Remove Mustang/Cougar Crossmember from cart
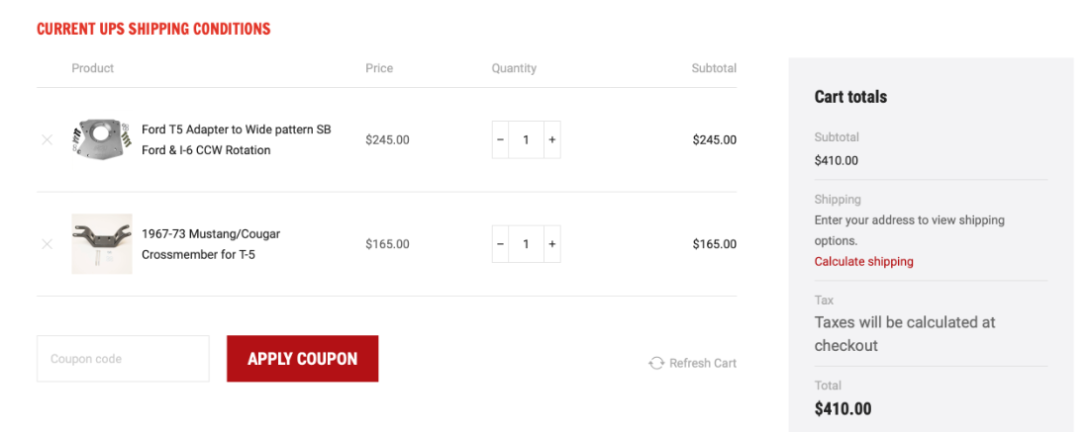1089x432 pixels. click(47, 244)
